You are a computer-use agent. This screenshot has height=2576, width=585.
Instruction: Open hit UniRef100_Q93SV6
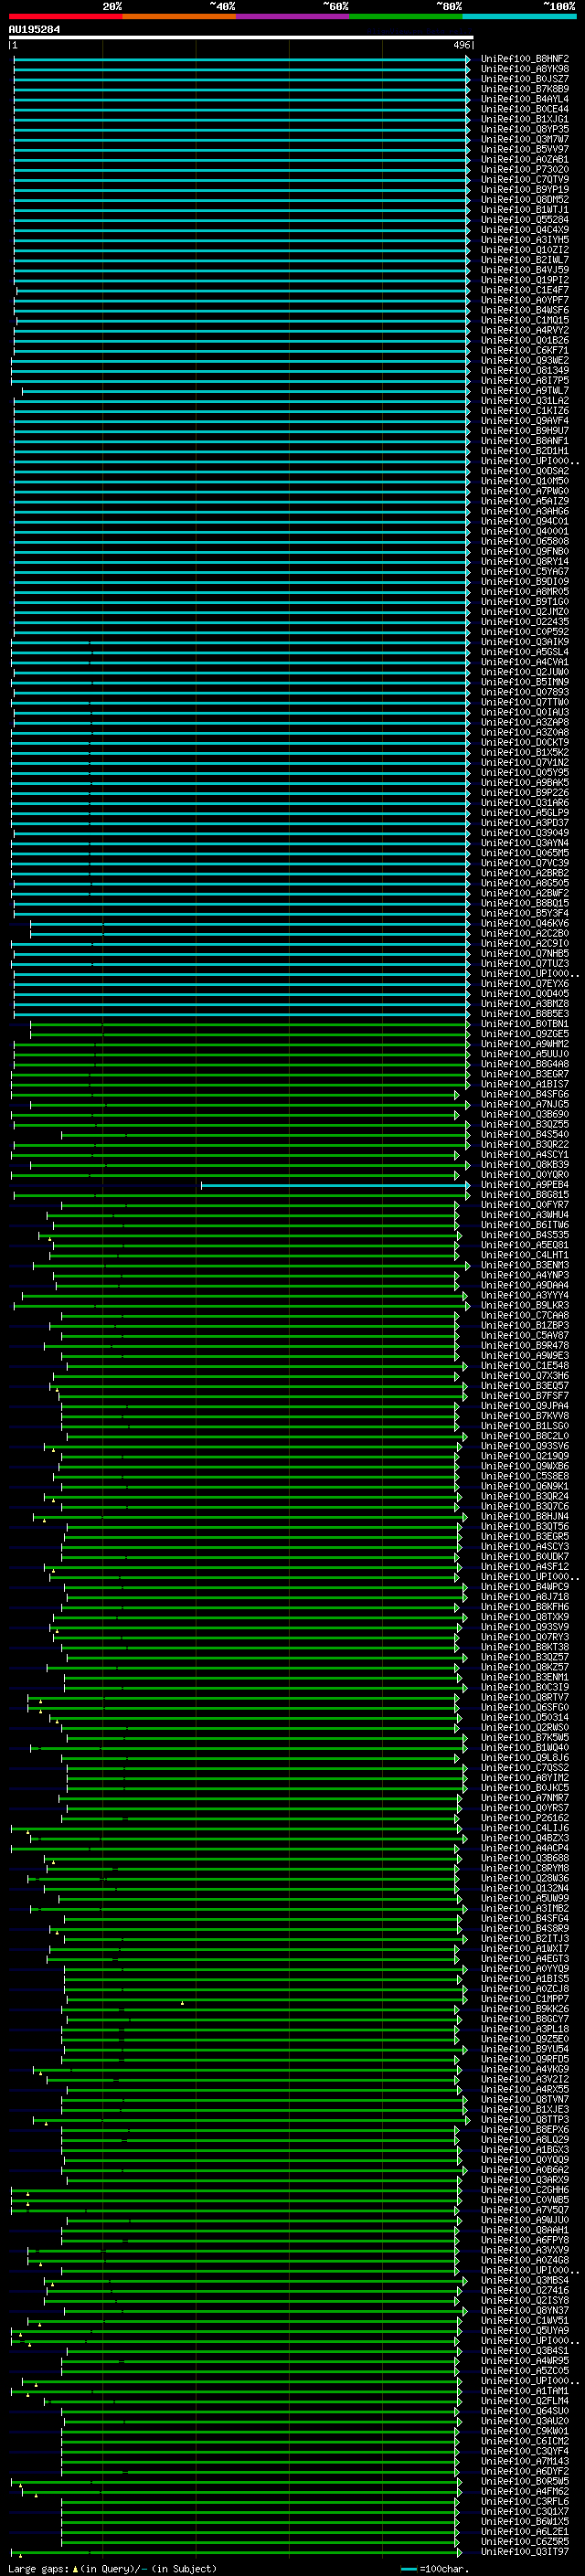(524, 1446)
